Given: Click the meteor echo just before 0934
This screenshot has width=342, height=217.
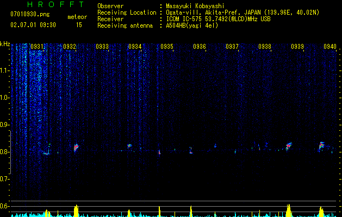Looking at the screenshot, I should pos(129,145).
